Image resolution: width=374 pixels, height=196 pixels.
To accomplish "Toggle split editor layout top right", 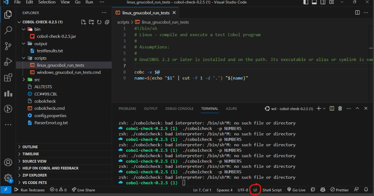I will (x=357, y=12).
